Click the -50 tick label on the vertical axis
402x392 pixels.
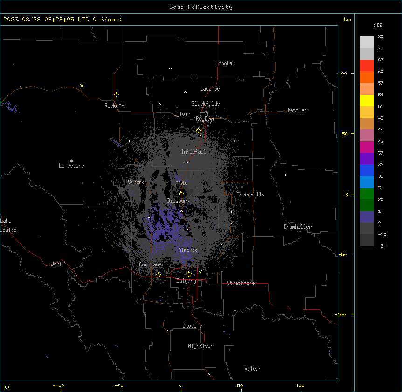click(x=342, y=254)
